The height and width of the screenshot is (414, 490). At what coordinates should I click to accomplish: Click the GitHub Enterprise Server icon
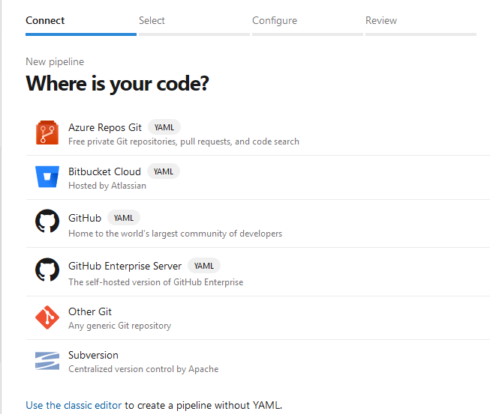click(x=47, y=270)
